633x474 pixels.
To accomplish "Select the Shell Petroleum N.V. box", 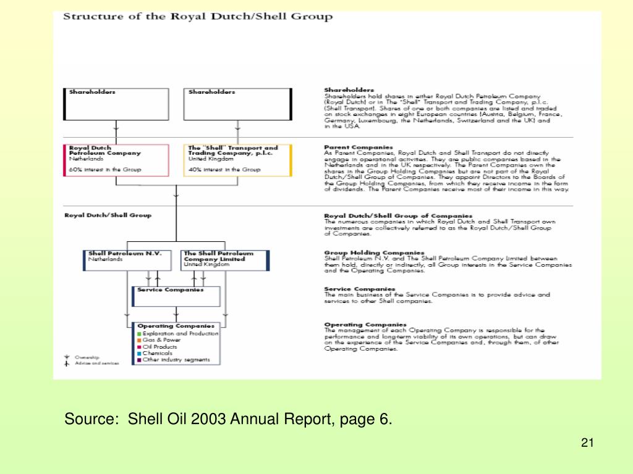I will click(127, 260).
